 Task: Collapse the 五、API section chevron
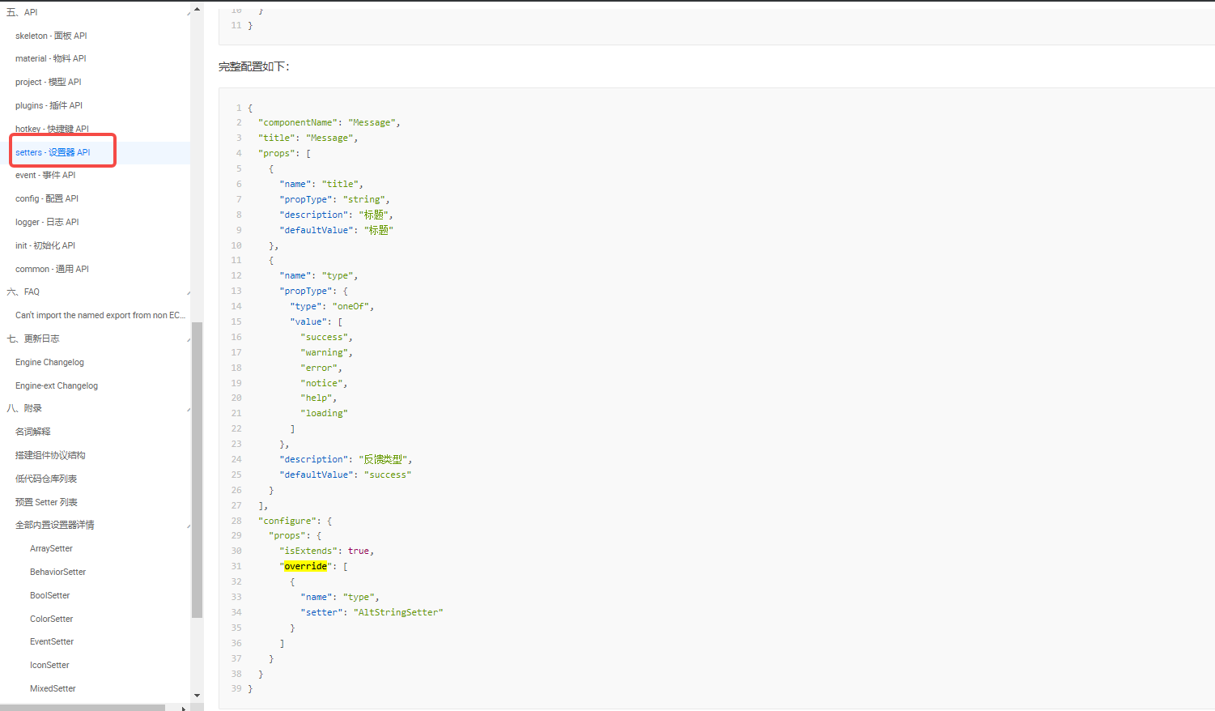tap(188, 13)
